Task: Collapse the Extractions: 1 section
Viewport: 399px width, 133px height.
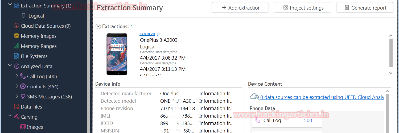Action: point(98,26)
